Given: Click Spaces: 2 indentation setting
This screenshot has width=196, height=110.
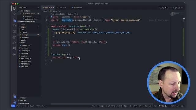Looking at the screenshot, I should point(127,106).
